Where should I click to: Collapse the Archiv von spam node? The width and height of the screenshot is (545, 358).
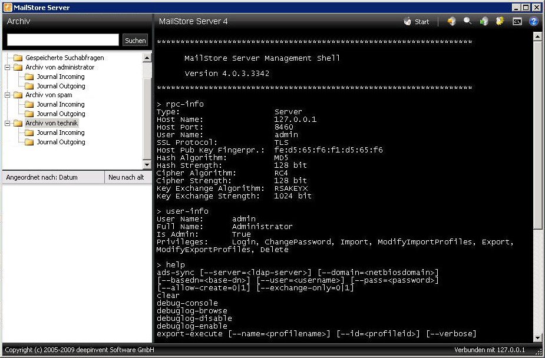point(7,95)
